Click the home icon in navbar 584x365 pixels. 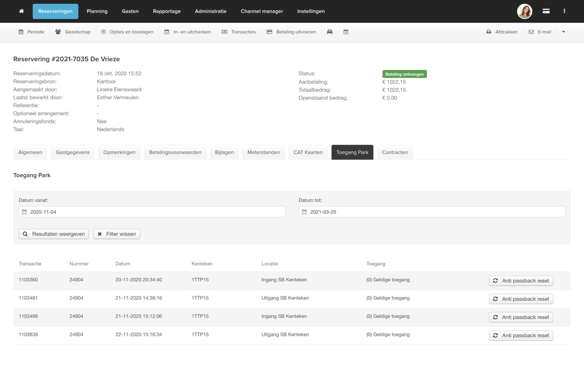(x=22, y=11)
